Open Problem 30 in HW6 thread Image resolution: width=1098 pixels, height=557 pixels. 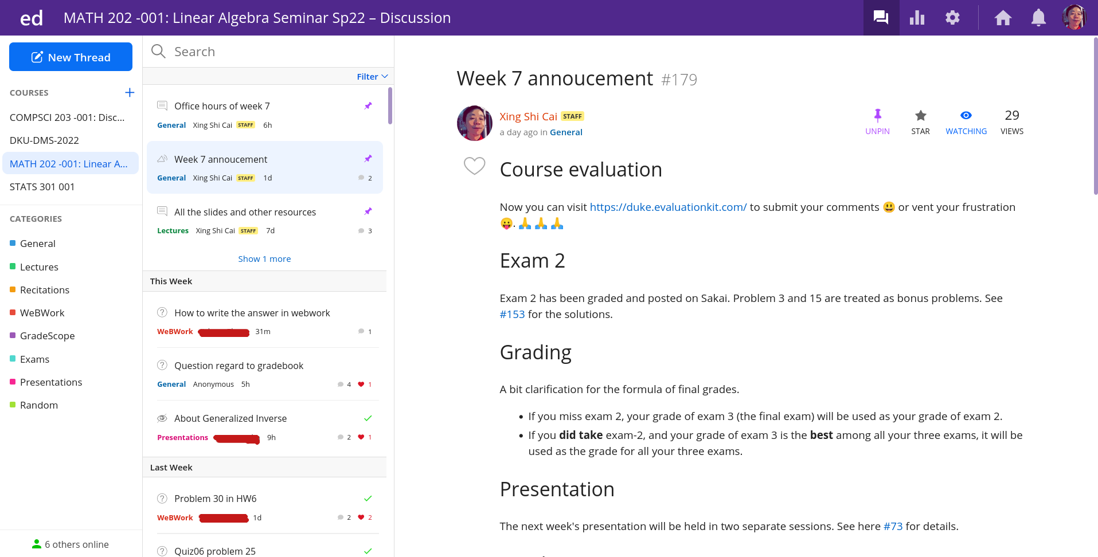pyautogui.click(x=264, y=507)
